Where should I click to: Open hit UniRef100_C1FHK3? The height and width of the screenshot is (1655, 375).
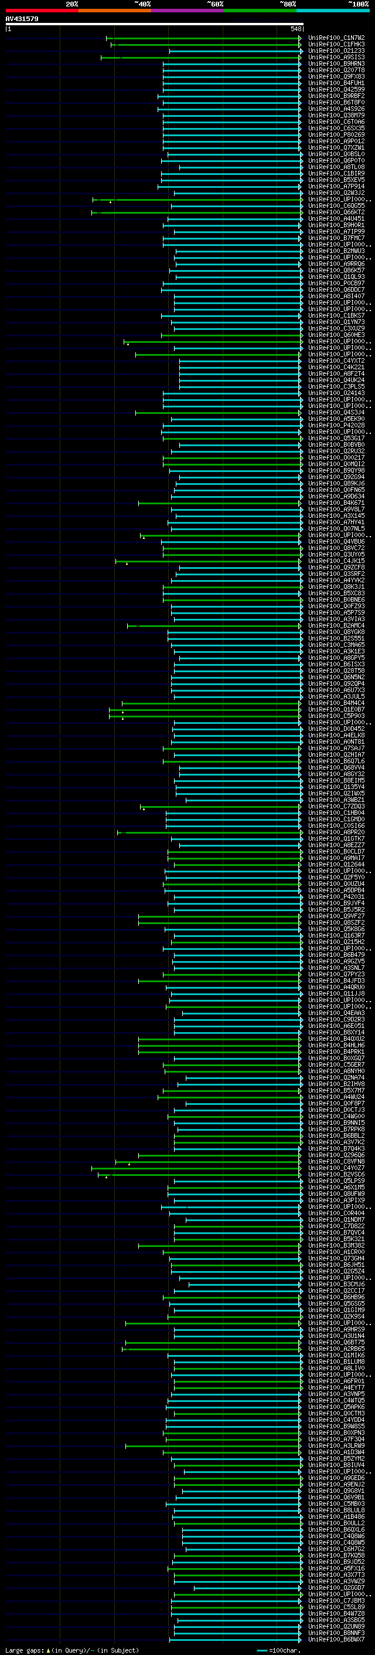336,45
